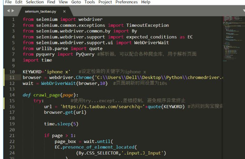Screen dimensions: 245x159
Task: Open the Help menu
Action: (x=146, y=2)
